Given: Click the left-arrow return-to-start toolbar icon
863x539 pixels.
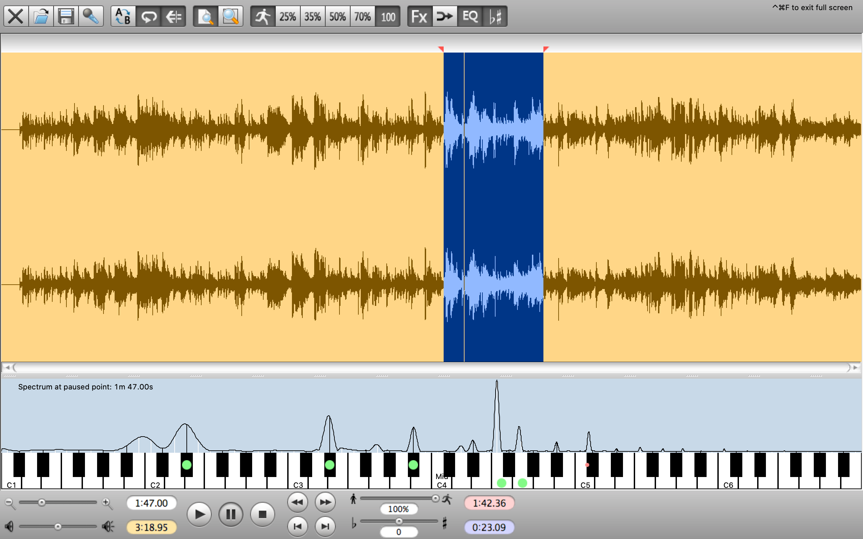Looking at the screenshot, I should (173, 17).
